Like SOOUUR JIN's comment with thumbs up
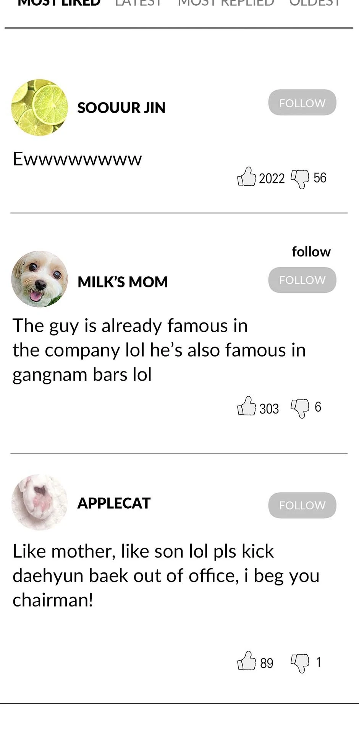Screen dimensions: 359x749 [x=246, y=177]
